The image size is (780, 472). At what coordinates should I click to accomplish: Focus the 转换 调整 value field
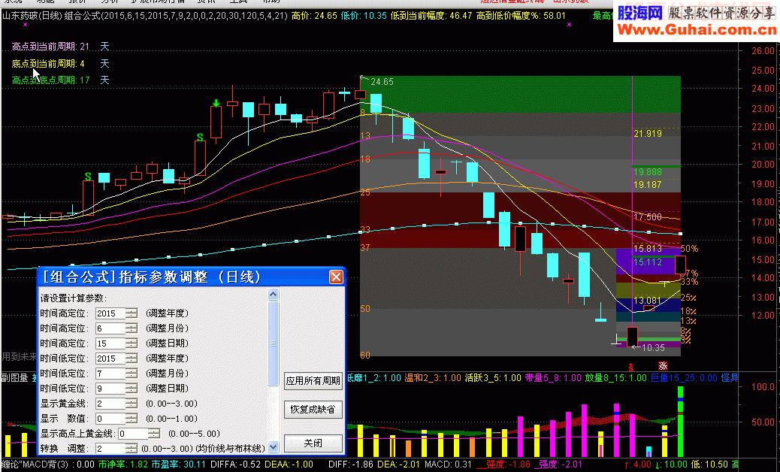click(110, 449)
